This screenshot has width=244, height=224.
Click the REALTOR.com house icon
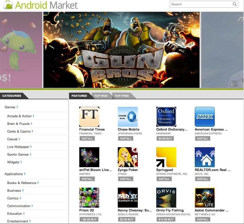point(204,157)
